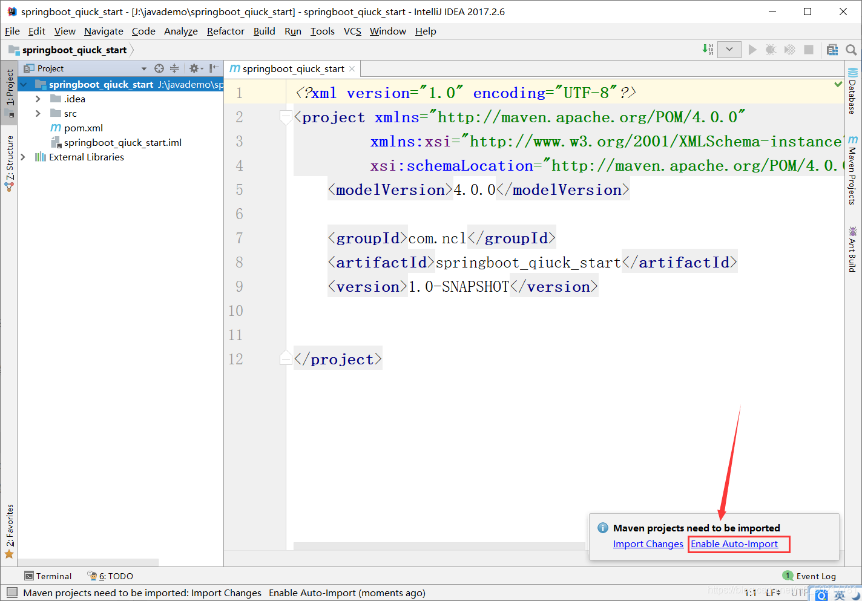
Task: Click Collapse All icon in Project panel
Action: [174, 68]
